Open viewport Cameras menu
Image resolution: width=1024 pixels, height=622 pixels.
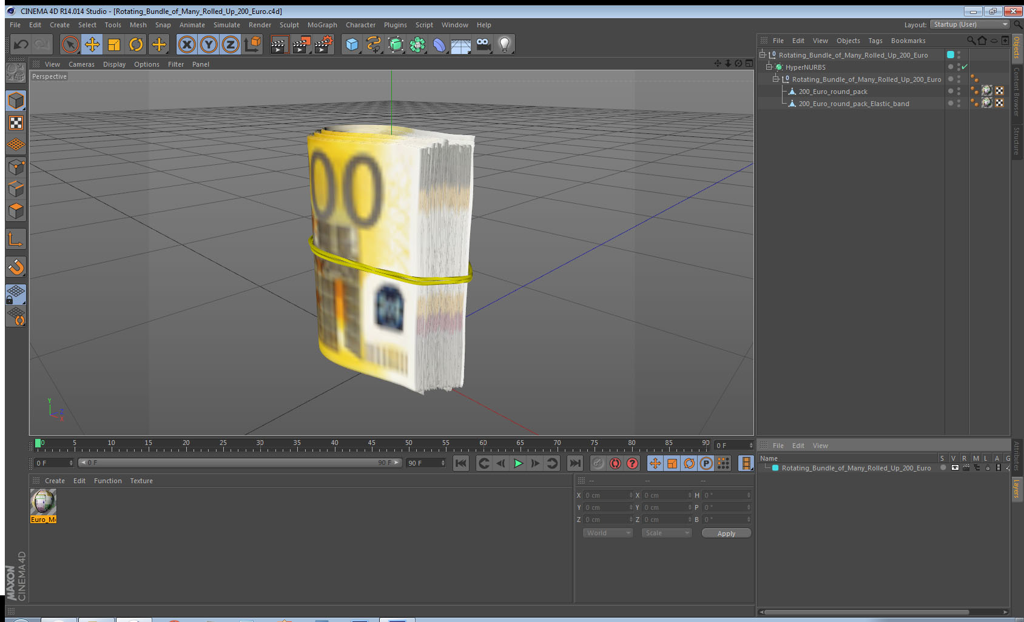[81, 64]
